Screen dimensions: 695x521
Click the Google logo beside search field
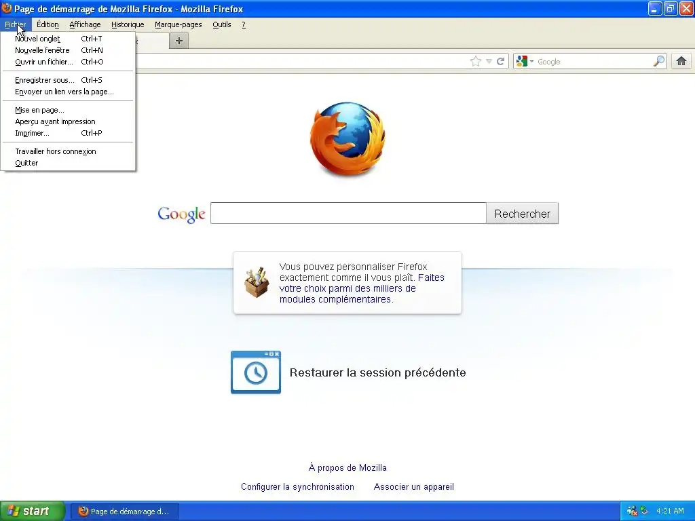click(x=181, y=214)
